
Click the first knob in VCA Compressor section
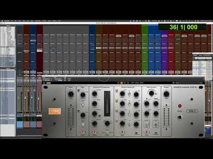point(95,93)
